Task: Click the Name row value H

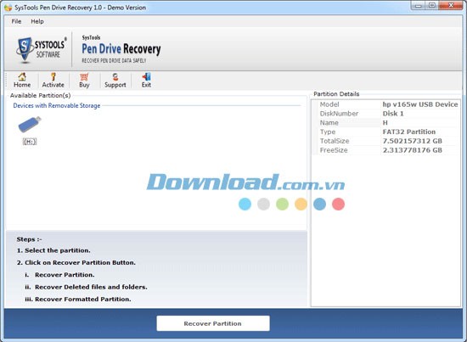Action: coord(385,123)
